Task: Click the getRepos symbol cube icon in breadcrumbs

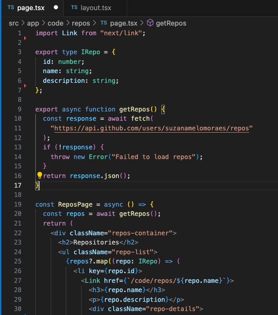Action: [150, 23]
